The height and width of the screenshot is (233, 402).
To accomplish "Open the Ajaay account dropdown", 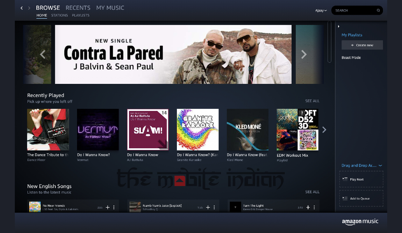I will click(321, 11).
